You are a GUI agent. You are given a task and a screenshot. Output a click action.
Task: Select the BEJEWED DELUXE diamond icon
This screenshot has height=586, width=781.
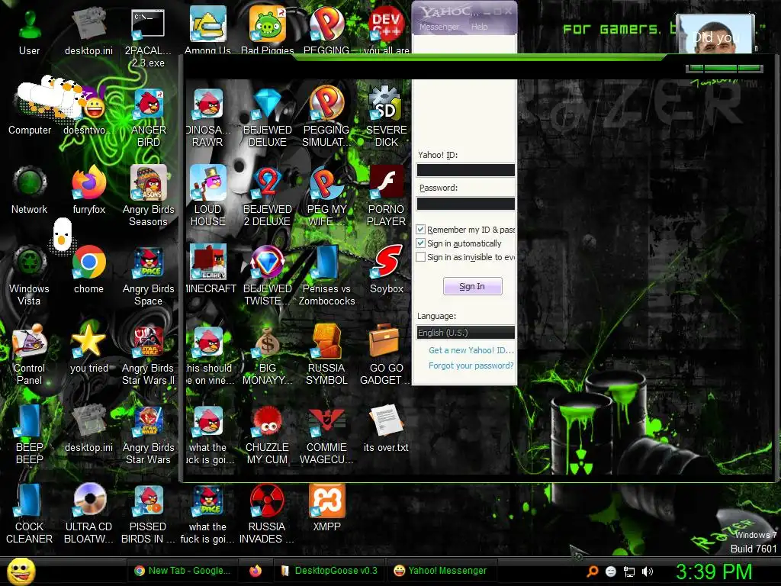[x=268, y=117]
